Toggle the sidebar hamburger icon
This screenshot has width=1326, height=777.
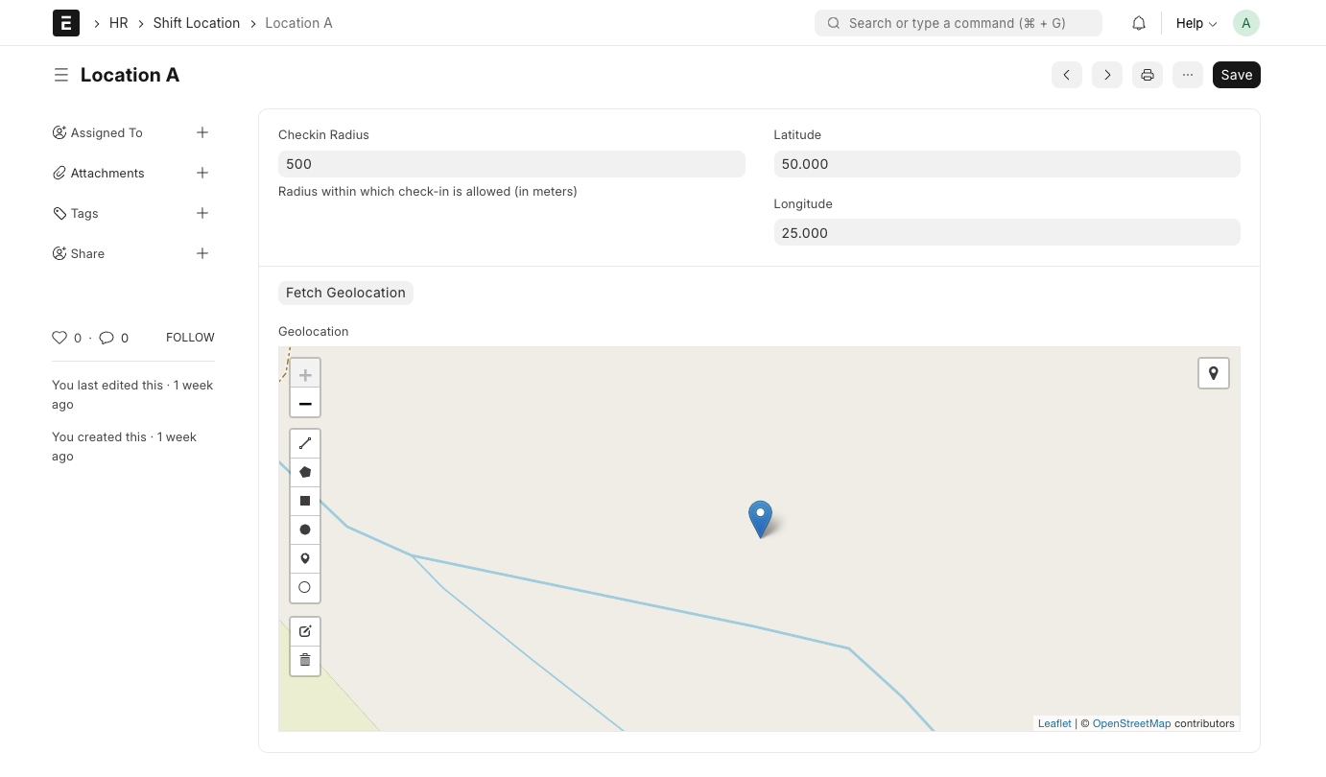point(61,75)
